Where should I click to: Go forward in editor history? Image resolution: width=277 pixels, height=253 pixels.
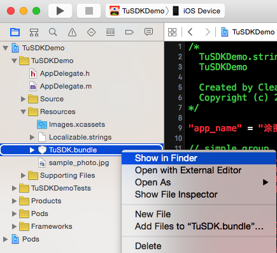pyautogui.click(x=208, y=32)
